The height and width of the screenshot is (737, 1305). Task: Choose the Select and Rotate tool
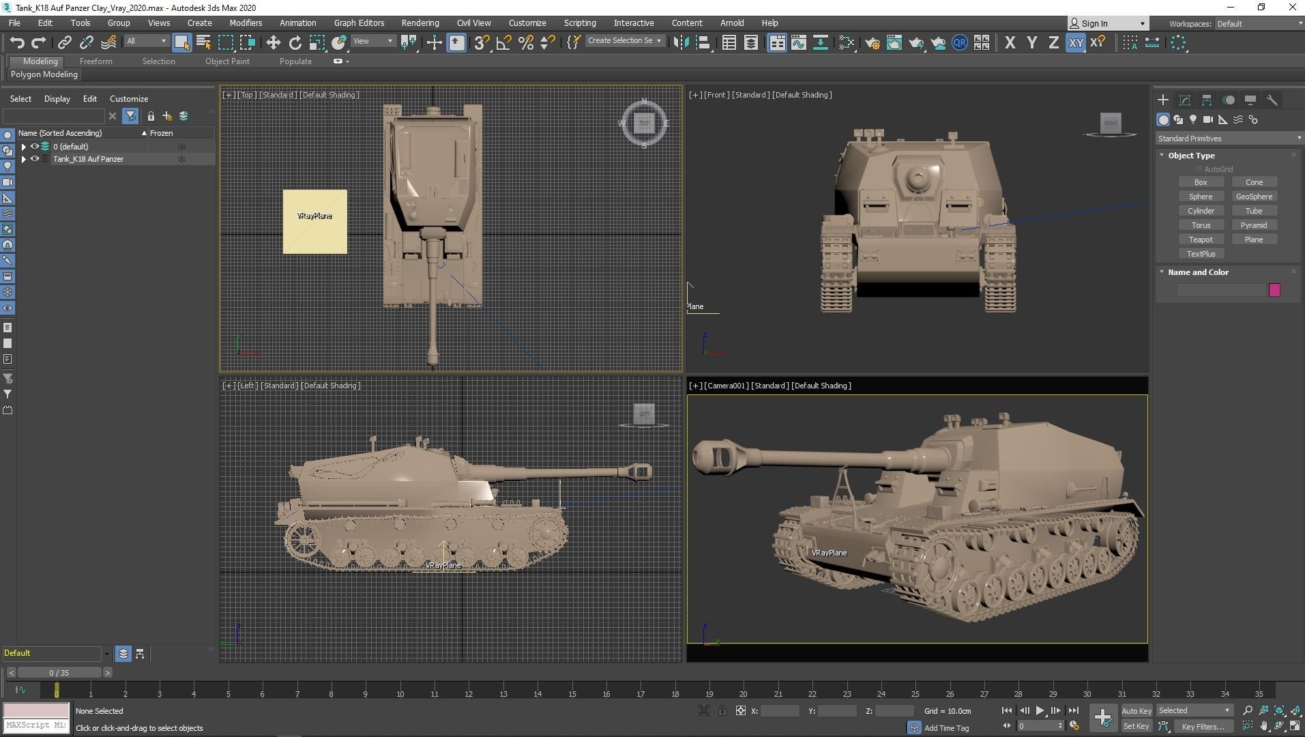point(295,43)
